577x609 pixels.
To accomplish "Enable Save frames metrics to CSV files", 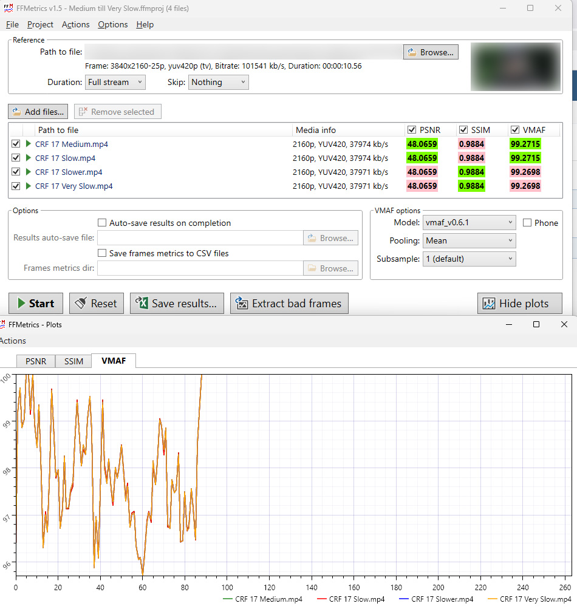I will pyautogui.click(x=103, y=253).
